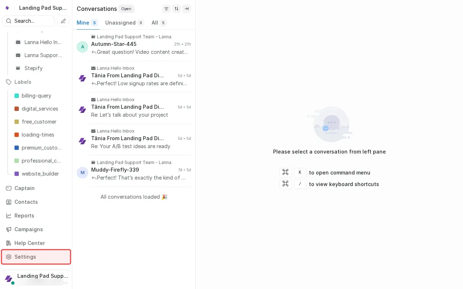Image resolution: width=463 pixels, height=289 pixels.
Task: Open the Stepify inbox
Action: (x=33, y=68)
